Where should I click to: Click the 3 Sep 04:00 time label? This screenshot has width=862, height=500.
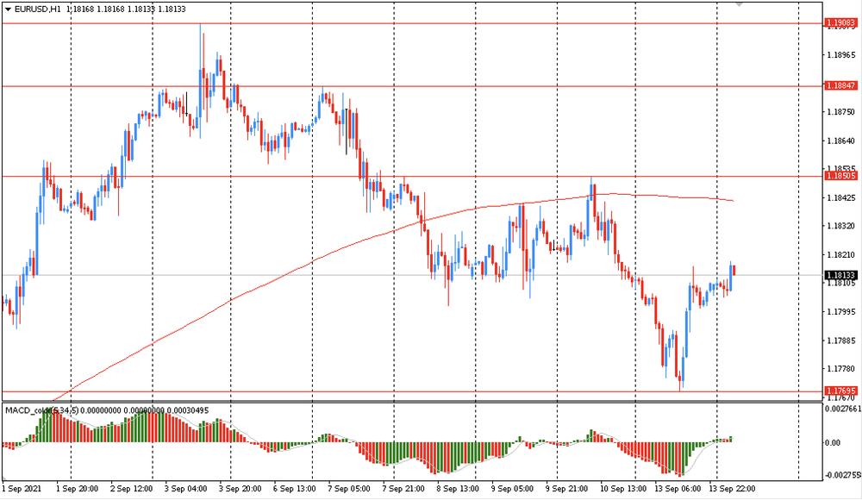tap(186, 489)
